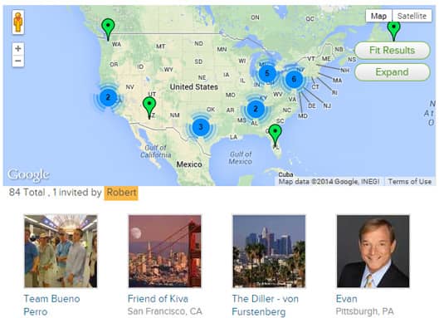The width and height of the screenshot is (439, 318).
Task: Switch to Satellite map view
Action: (x=412, y=16)
